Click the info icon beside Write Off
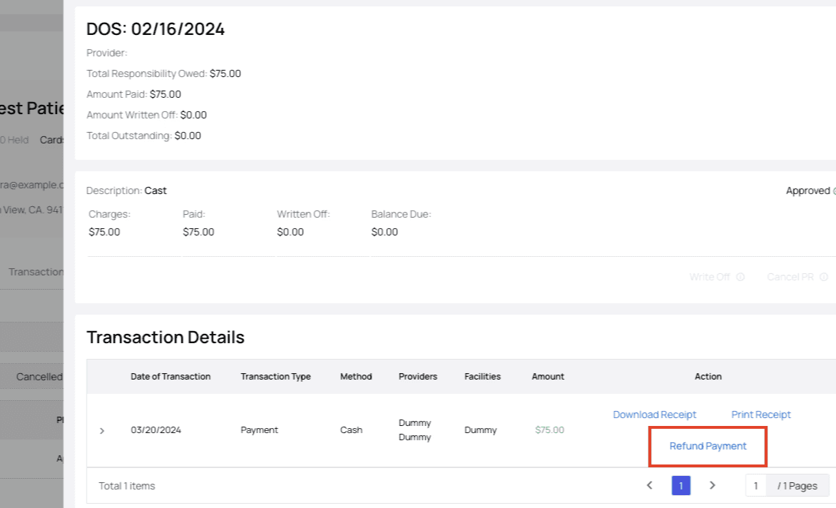Viewport: 836px width, 508px height. pyautogui.click(x=740, y=277)
